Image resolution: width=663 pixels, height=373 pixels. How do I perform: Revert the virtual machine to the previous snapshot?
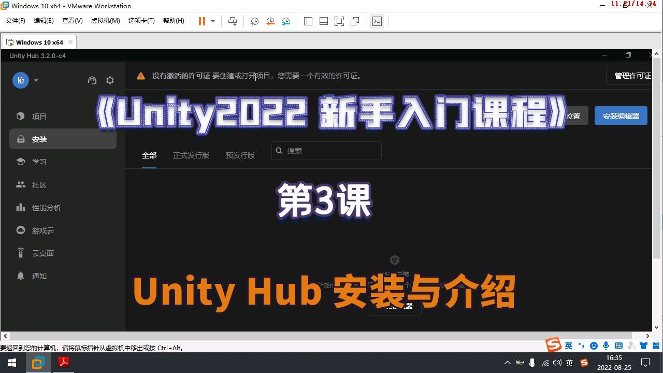click(270, 21)
